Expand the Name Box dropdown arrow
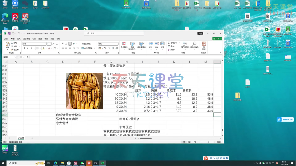 (x=15, y=57)
